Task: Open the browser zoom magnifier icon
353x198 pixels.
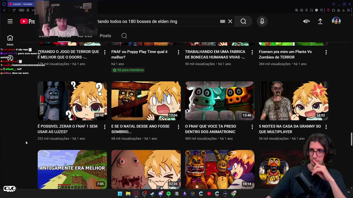Action: [x=296, y=10]
